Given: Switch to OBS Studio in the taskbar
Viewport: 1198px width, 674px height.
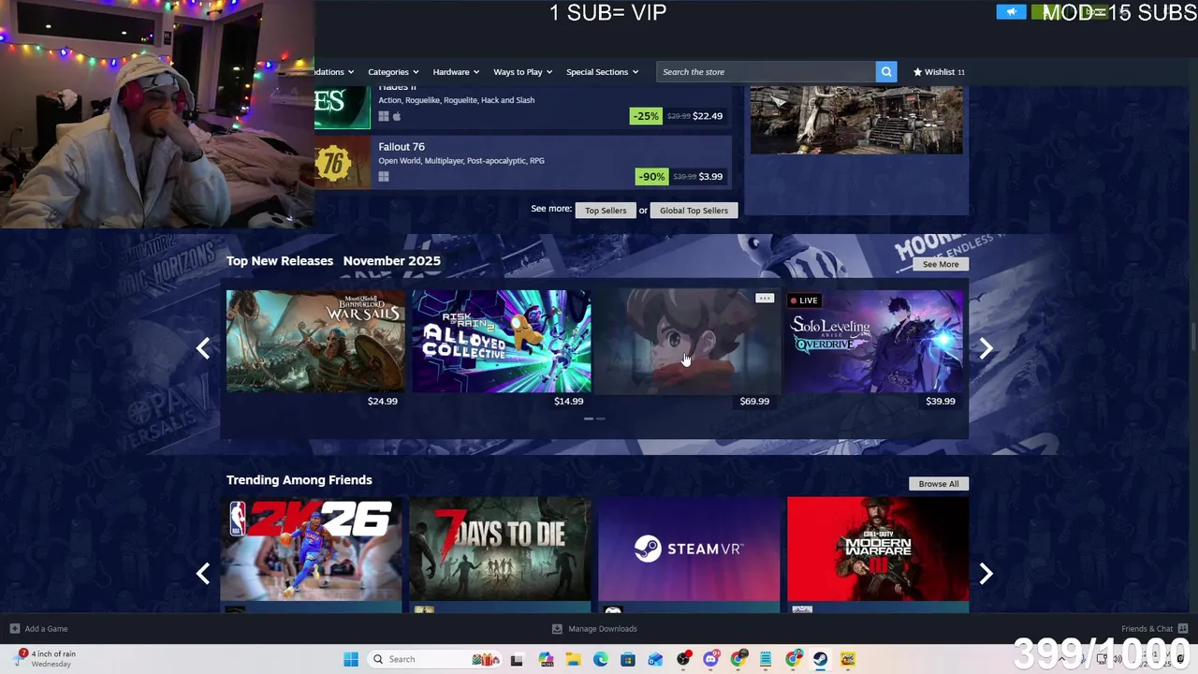Looking at the screenshot, I should (683, 659).
